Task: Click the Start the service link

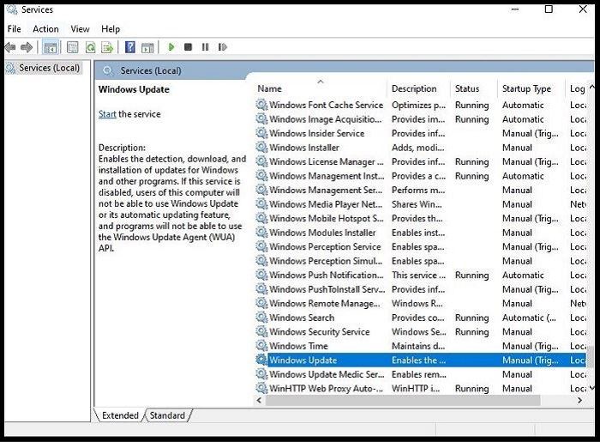Action: tap(107, 114)
